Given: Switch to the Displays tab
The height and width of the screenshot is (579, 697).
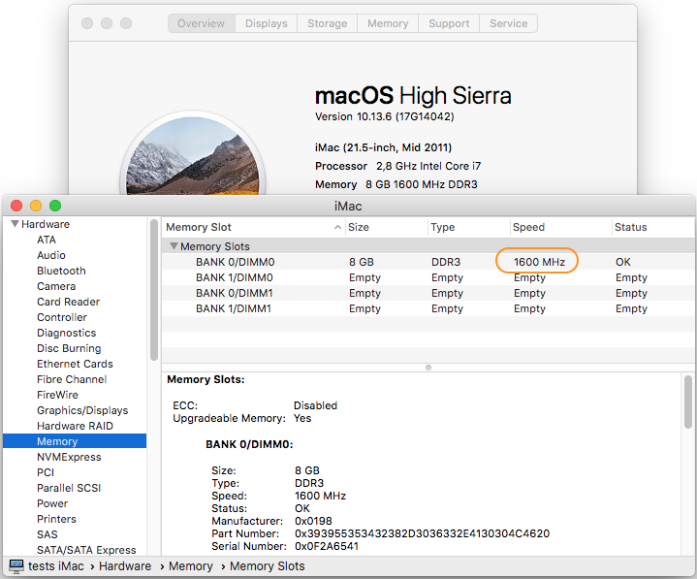Looking at the screenshot, I should coord(267,23).
